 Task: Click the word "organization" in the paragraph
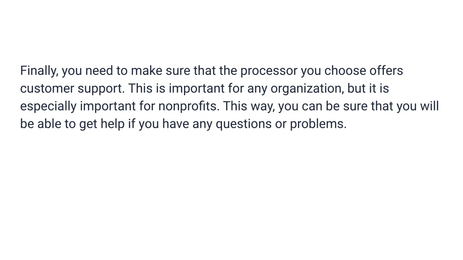pyautogui.click(x=306, y=89)
